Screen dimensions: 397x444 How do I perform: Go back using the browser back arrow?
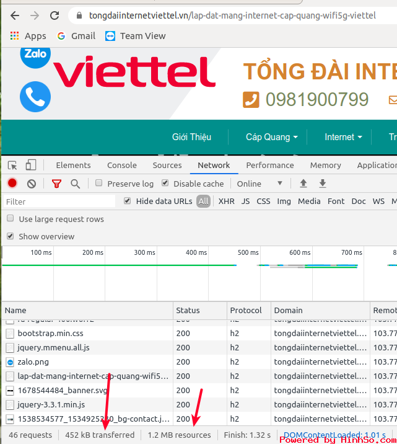click(x=15, y=16)
